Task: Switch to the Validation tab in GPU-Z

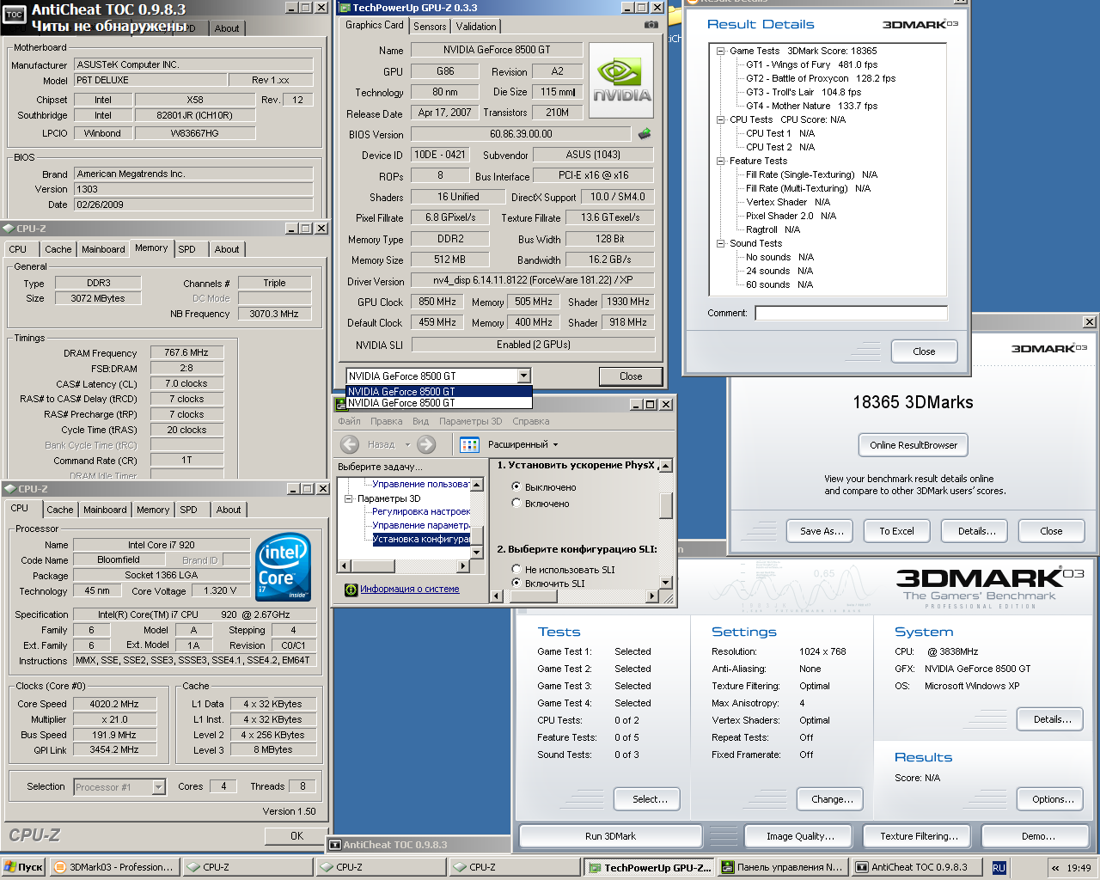Action: pyautogui.click(x=476, y=27)
